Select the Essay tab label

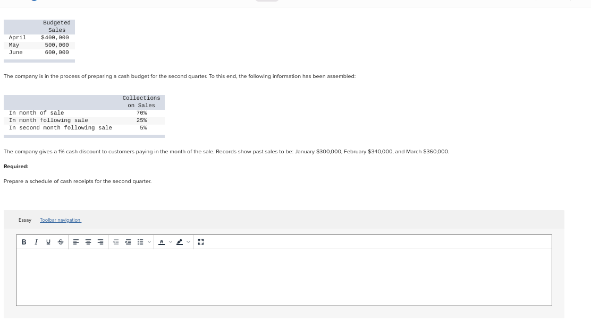(25, 220)
